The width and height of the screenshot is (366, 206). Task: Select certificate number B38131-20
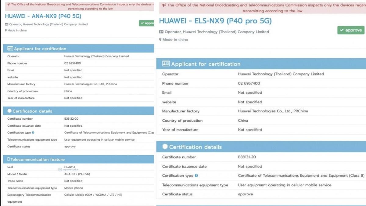click(247, 157)
